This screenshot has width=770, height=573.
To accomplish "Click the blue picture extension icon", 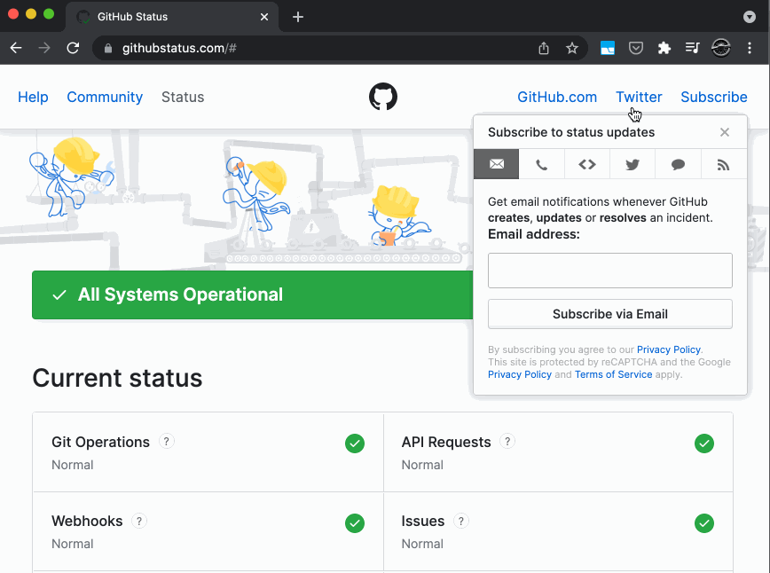I will click(608, 48).
